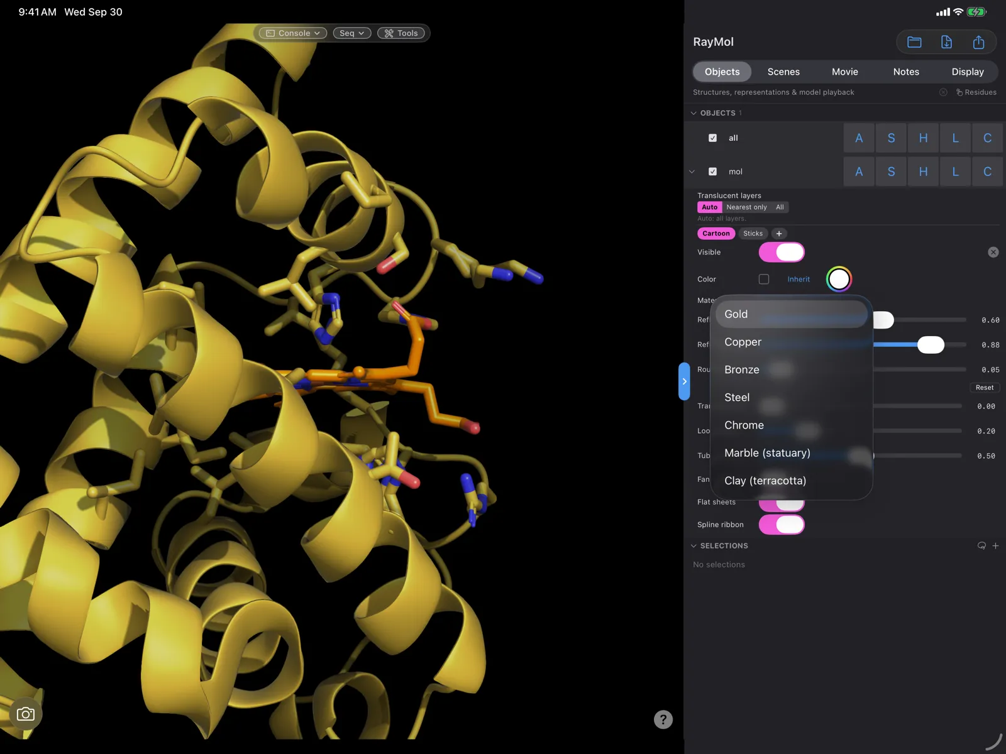Image resolution: width=1006 pixels, height=754 pixels.
Task: Collapse the SELECTIONS section
Action: coord(694,546)
